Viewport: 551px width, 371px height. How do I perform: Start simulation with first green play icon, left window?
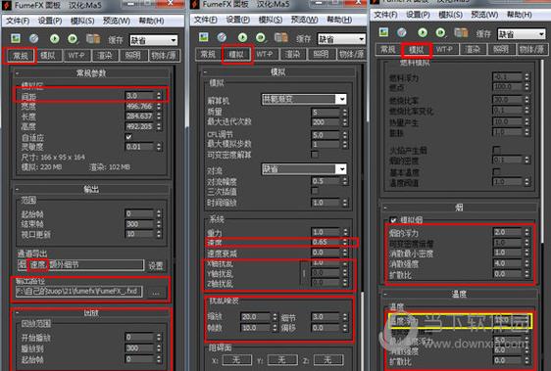(x=55, y=38)
